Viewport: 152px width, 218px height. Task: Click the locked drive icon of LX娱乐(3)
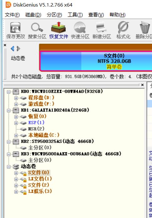(23, 192)
